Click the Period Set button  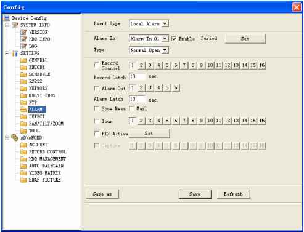coord(245,39)
